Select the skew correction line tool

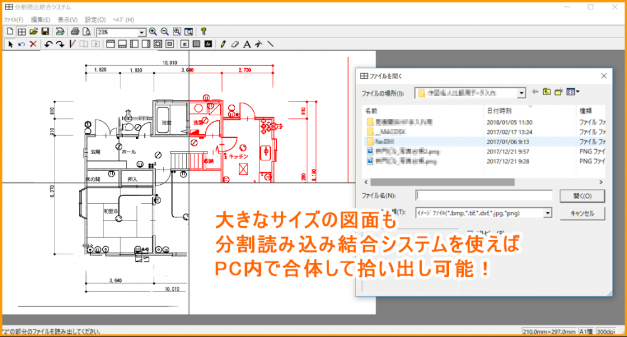[x=72, y=44]
